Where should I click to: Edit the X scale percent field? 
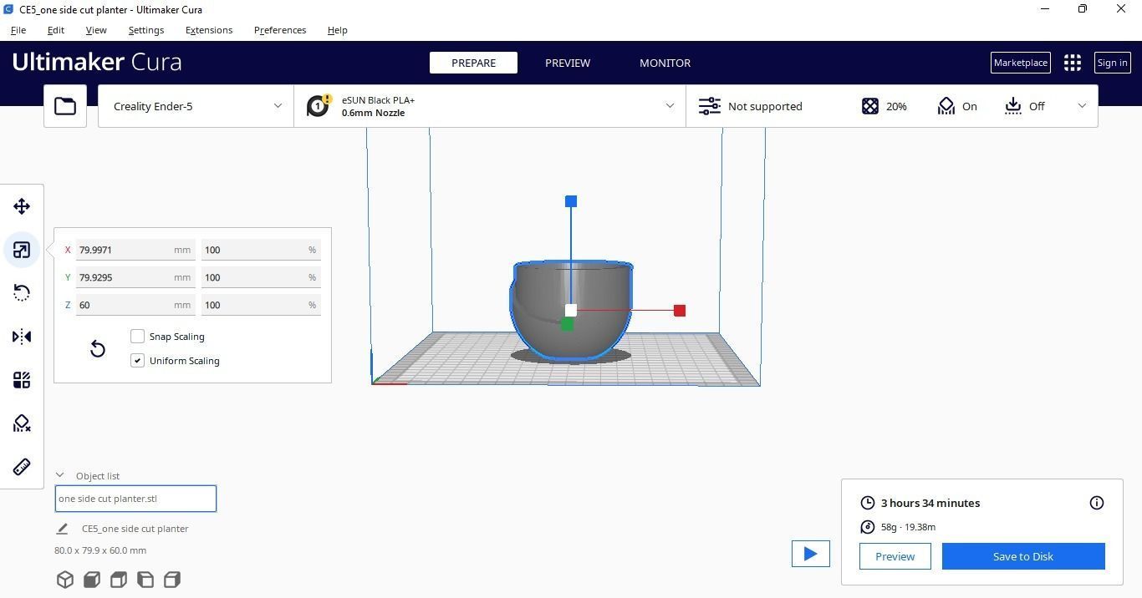(261, 250)
